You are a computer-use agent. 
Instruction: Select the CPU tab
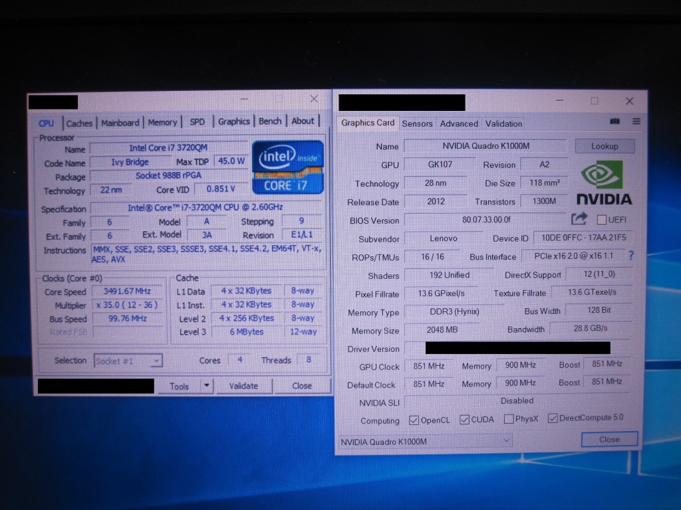(47, 123)
